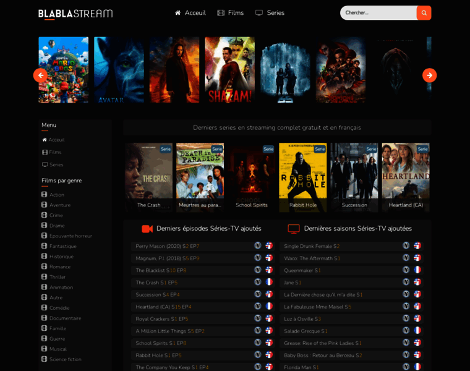The width and height of the screenshot is (470, 371).
Task: Click the film icon beside Crime genre
Action: (45, 215)
